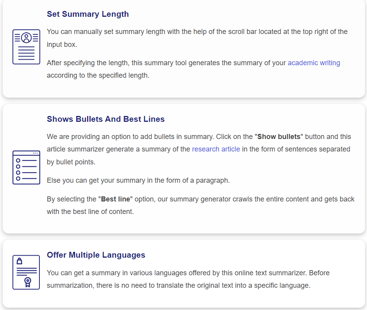The height and width of the screenshot is (310, 367).
Task: Click the "Set Summary Length" heading
Action: point(87,14)
